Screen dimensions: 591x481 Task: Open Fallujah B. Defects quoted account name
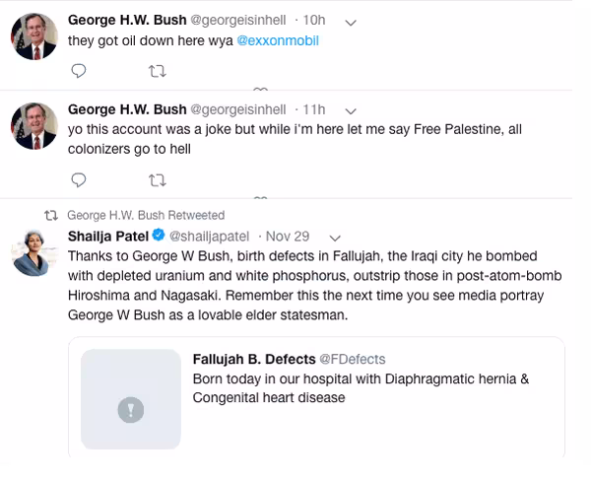pyautogui.click(x=254, y=359)
